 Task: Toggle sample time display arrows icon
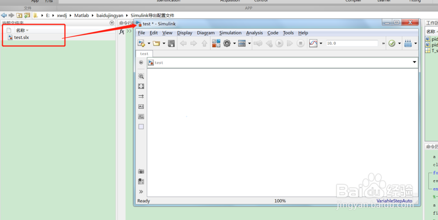[141, 96]
